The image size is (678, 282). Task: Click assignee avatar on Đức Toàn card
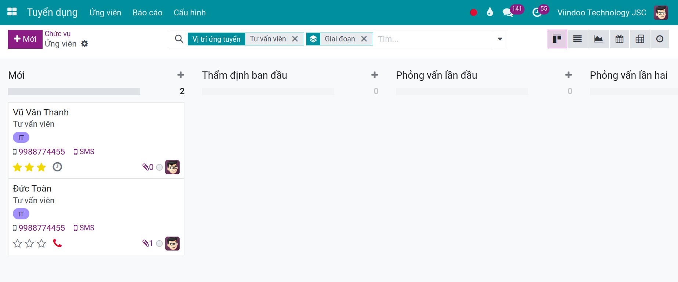[172, 244]
